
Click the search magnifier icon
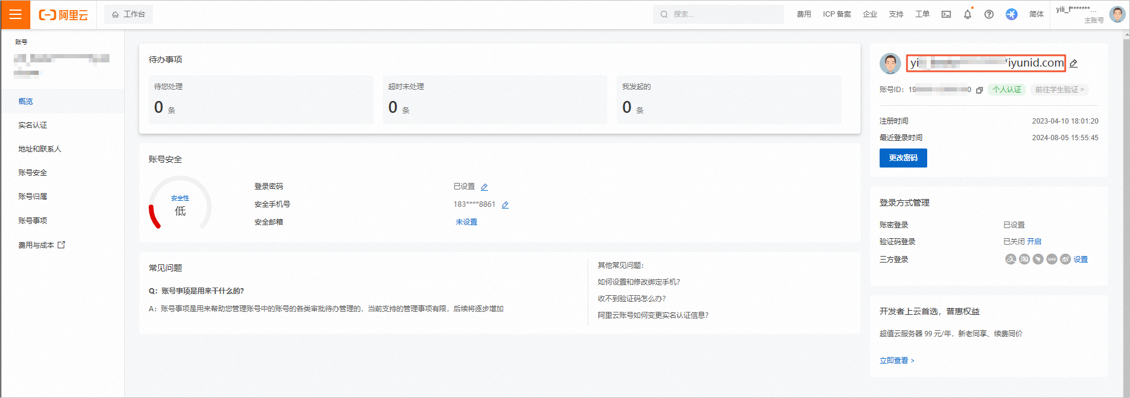coord(664,14)
